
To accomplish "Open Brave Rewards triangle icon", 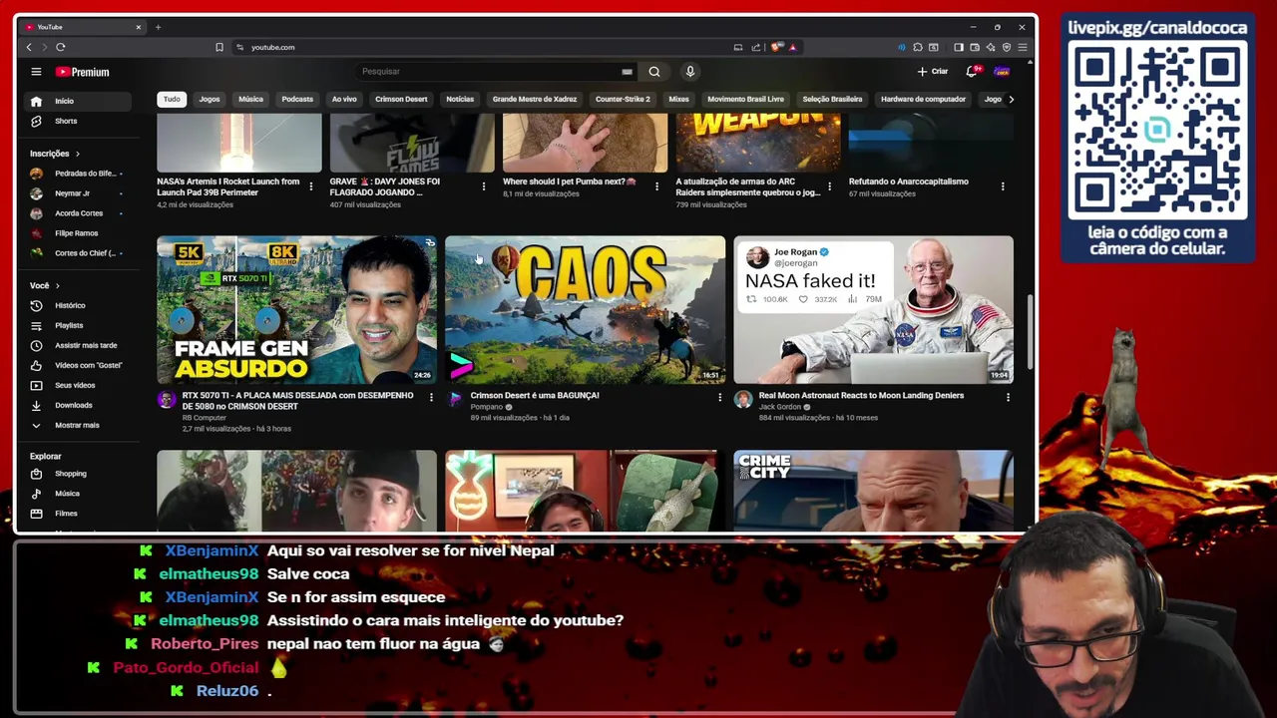I will click(x=792, y=47).
